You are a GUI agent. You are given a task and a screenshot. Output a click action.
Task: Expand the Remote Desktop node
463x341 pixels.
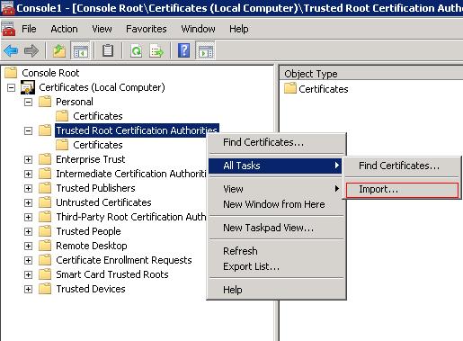tap(28, 246)
